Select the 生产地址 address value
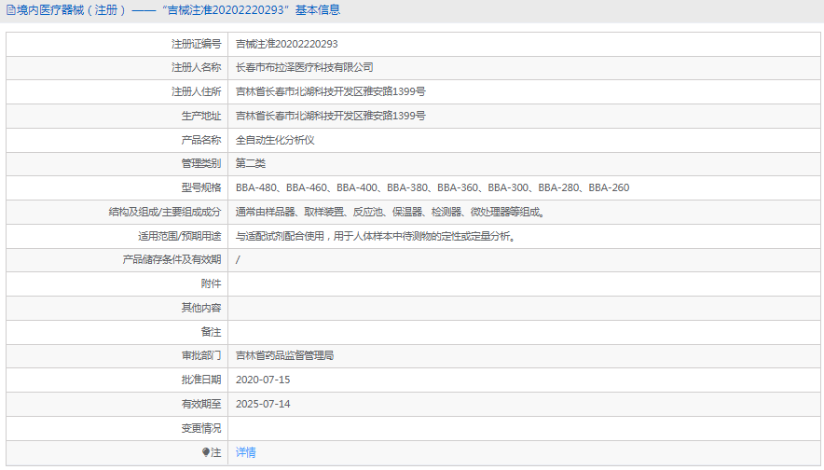 (331, 116)
